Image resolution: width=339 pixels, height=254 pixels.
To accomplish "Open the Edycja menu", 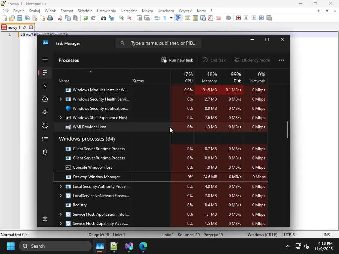I will pos(19,11).
